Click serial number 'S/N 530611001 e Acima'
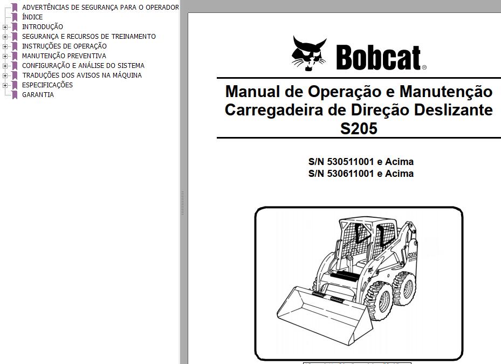This screenshot has height=364, width=501. (361, 174)
